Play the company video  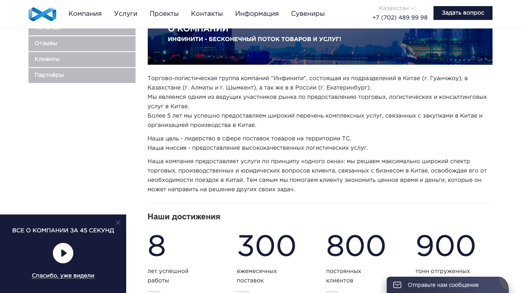click(63, 253)
